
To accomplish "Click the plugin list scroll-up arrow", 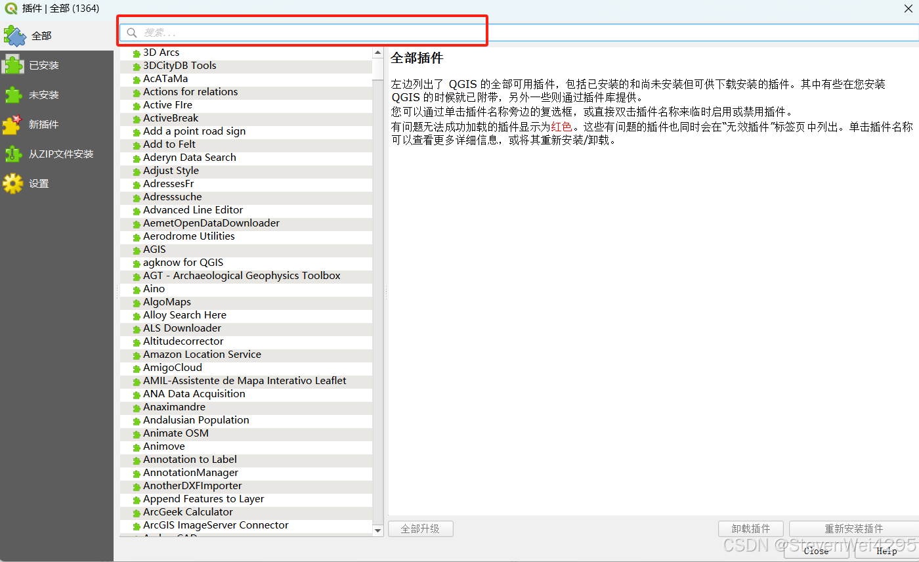I will tap(377, 53).
